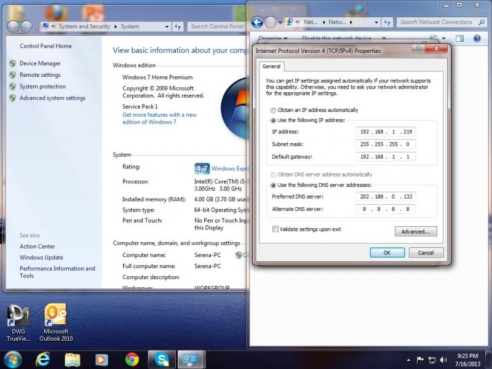Launch Internet Explorer from taskbar
The image size is (492, 369).
pos(42,360)
